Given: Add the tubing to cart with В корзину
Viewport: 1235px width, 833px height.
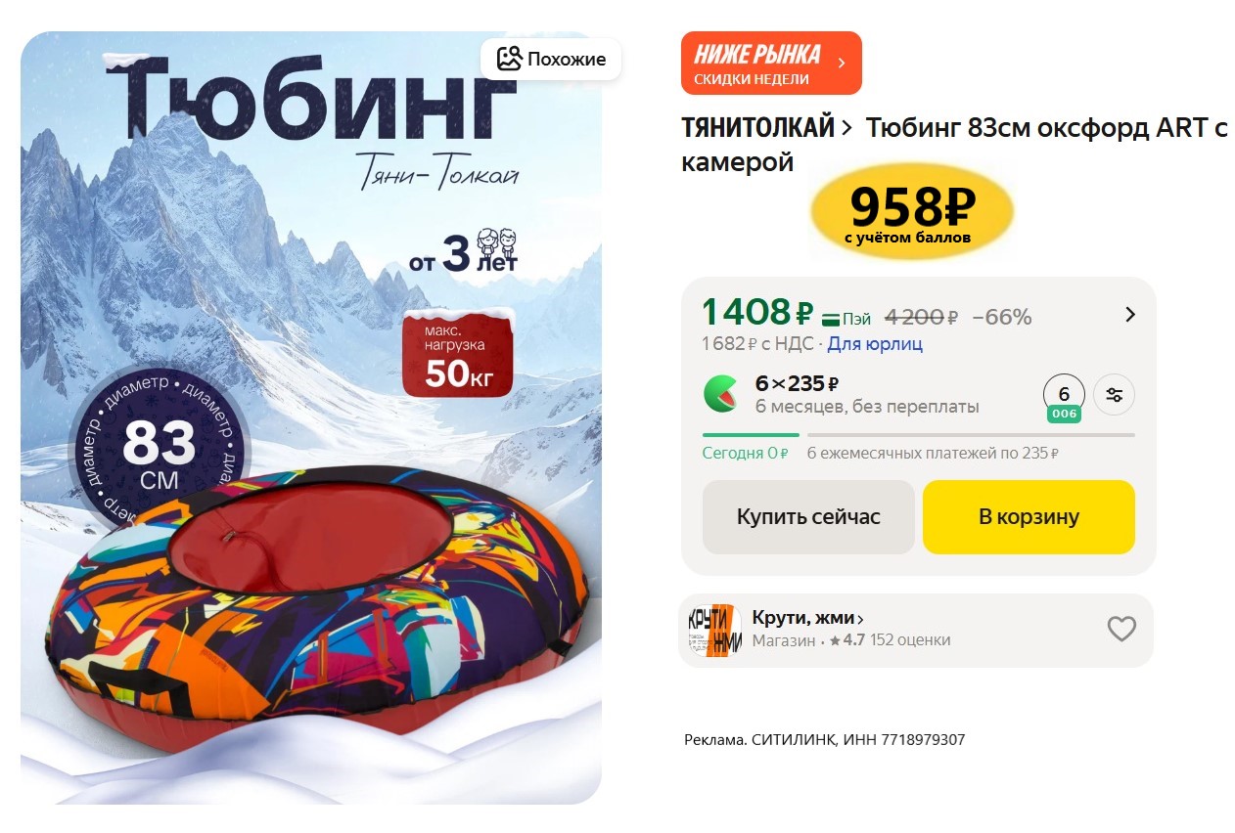Looking at the screenshot, I should pos(1029,517).
